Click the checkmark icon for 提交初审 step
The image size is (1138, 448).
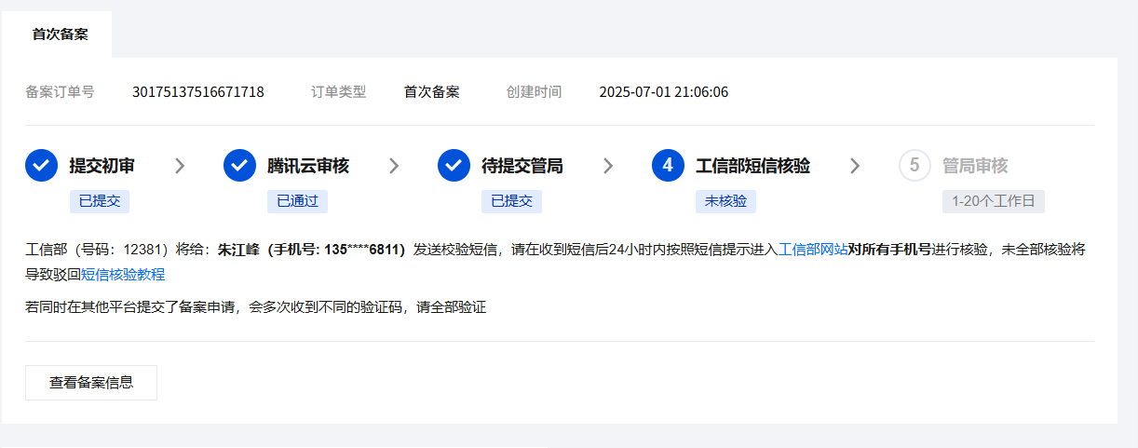pos(41,166)
